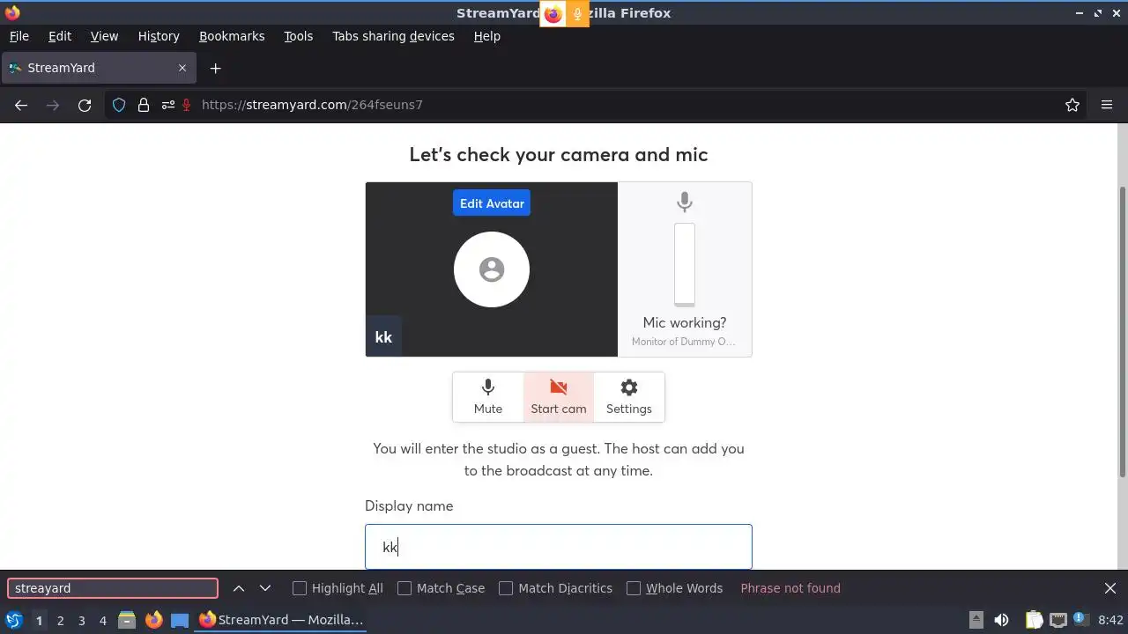
Task: Open the volume control tray icon
Action: (x=1001, y=620)
